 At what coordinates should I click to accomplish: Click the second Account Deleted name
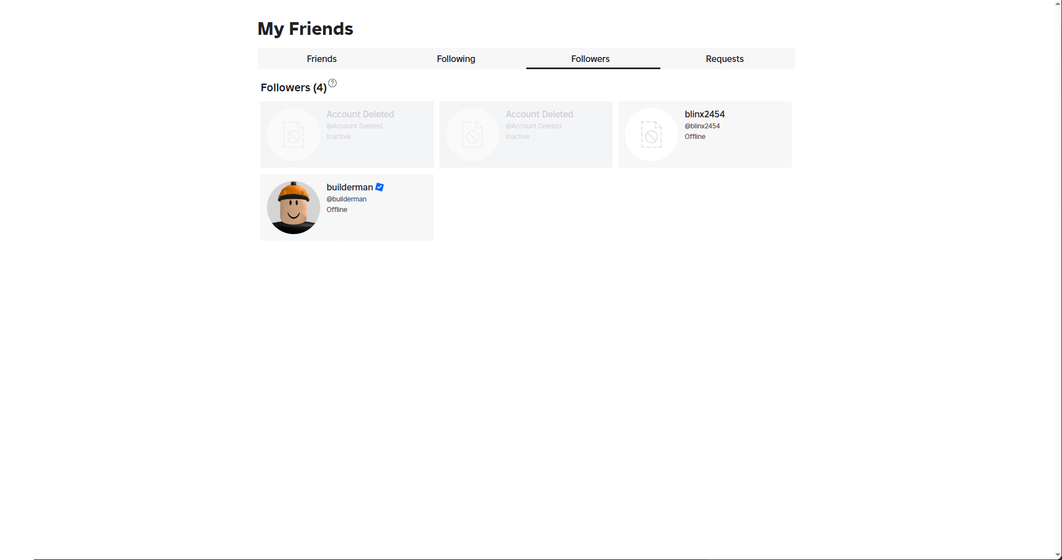pyautogui.click(x=539, y=114)
